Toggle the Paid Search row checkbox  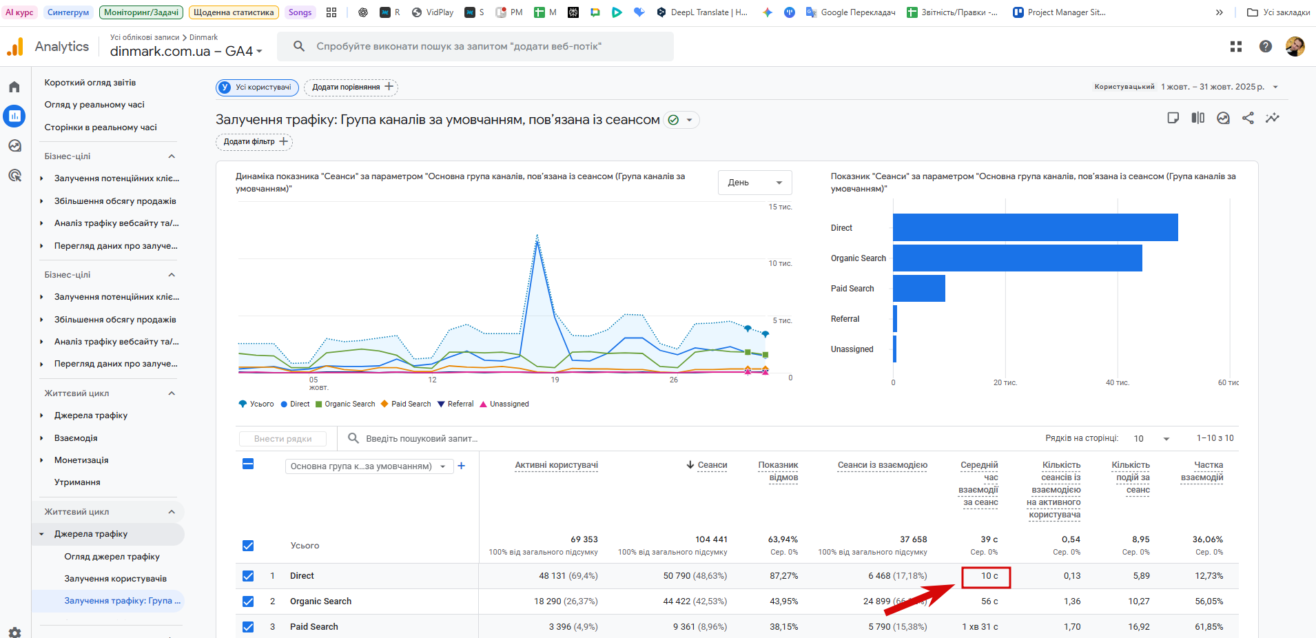click(248, 627)
